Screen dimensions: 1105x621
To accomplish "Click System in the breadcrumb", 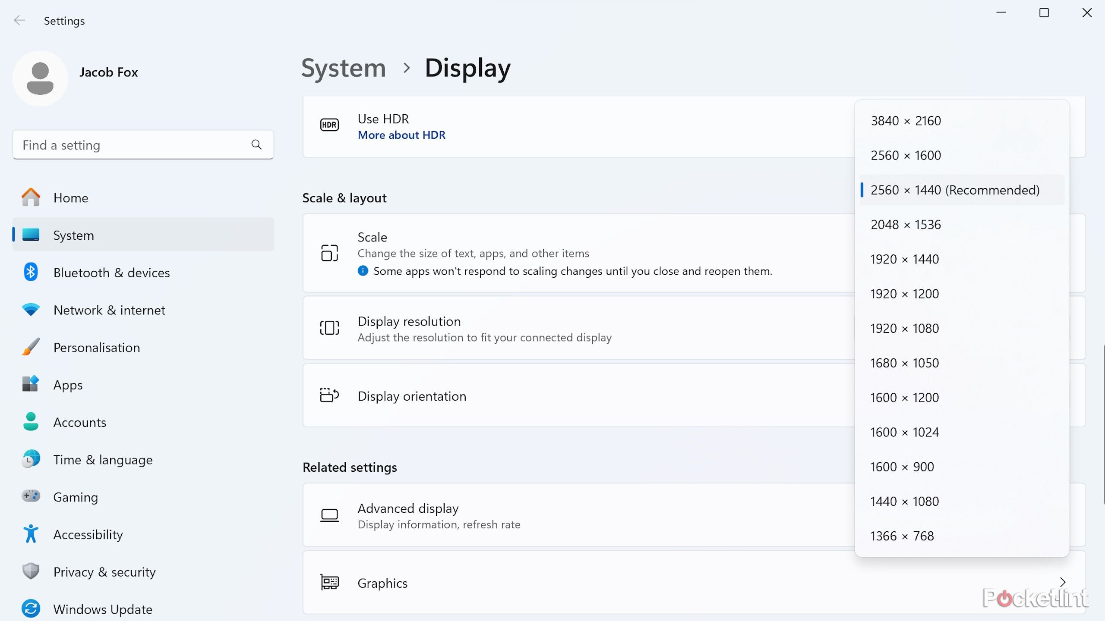I will click(x=343, y=68).
